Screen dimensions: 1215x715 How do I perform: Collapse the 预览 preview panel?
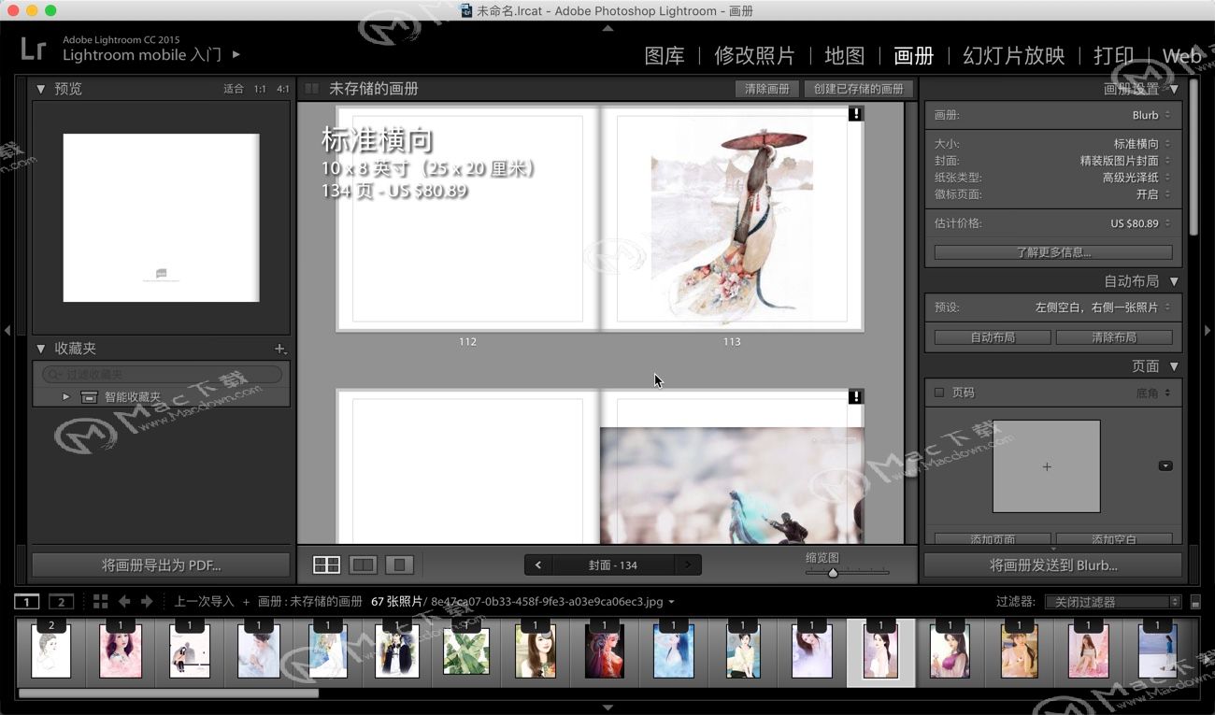click(x=40, y=89)
